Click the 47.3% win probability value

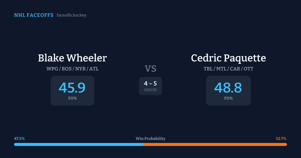19,139
